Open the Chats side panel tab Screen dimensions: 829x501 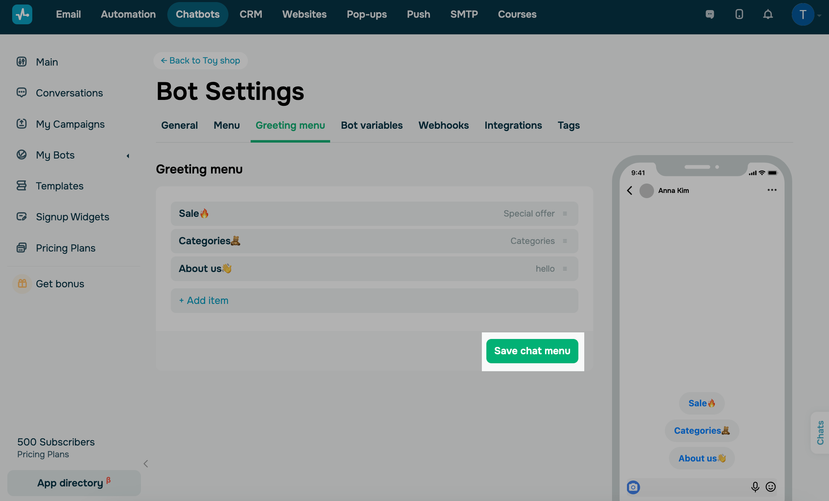(x=820, y=432)
